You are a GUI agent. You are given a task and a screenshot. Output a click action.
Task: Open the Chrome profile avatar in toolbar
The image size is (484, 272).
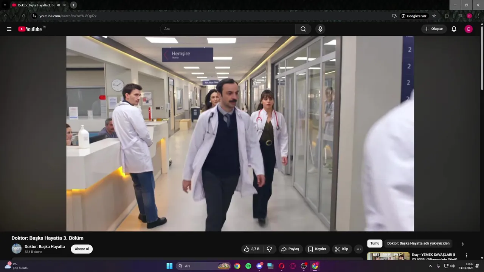469,16
